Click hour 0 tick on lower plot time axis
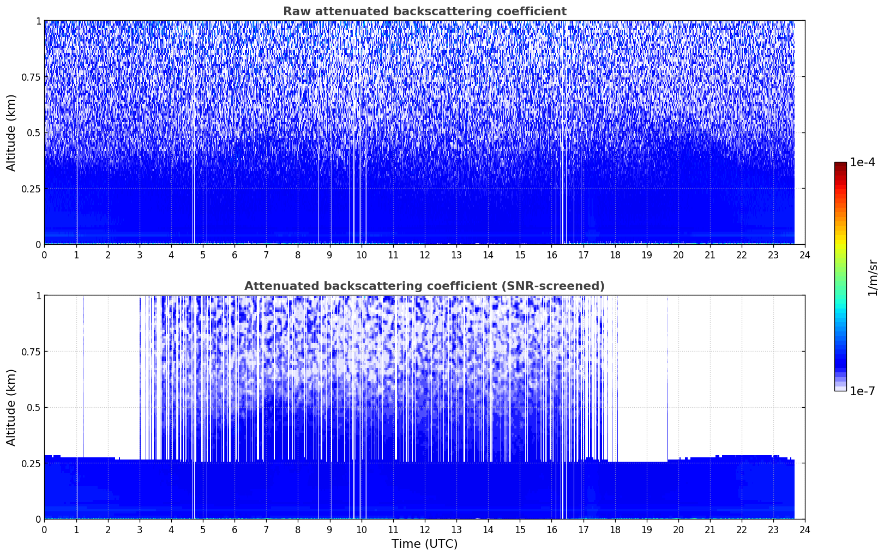Image resolution: width=884 pixels, height=556 pixels. tap(45, 529)
